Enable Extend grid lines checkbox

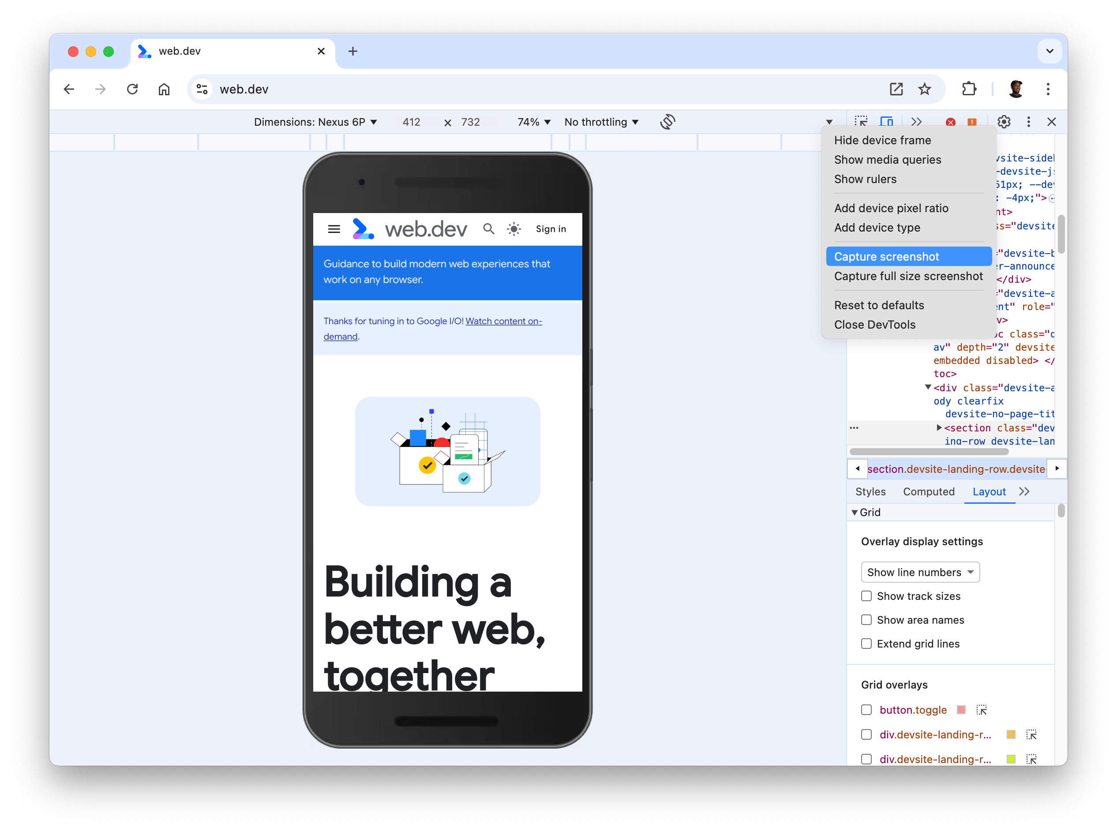[x=866, y=644]
